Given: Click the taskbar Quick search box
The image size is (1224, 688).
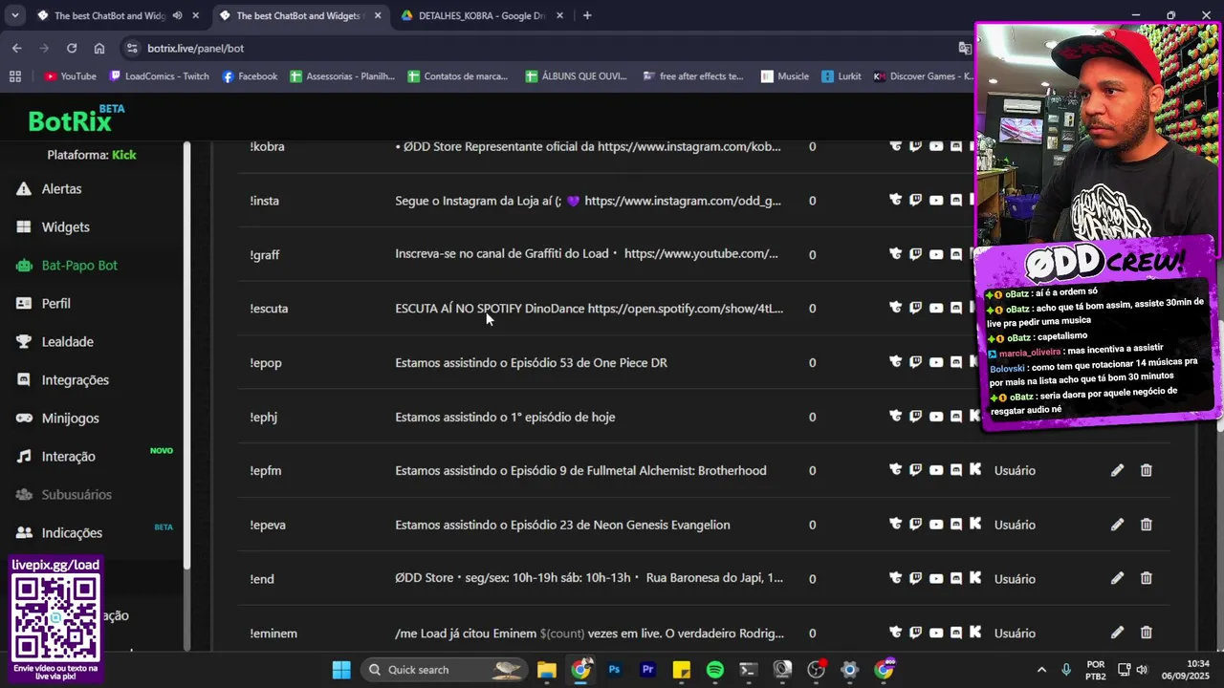Looking at the screenshot, I should click(446, 670).
